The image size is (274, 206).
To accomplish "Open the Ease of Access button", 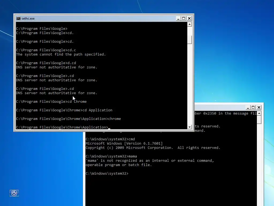I will click(x=14, y=193).
